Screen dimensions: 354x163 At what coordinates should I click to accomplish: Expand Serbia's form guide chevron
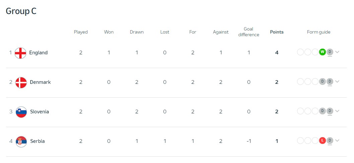click(337, 141)
